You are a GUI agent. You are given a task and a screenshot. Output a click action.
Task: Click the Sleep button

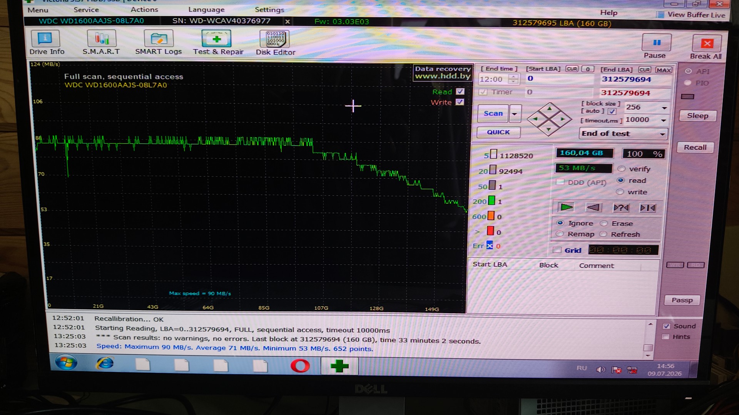[x=697, y=116]
